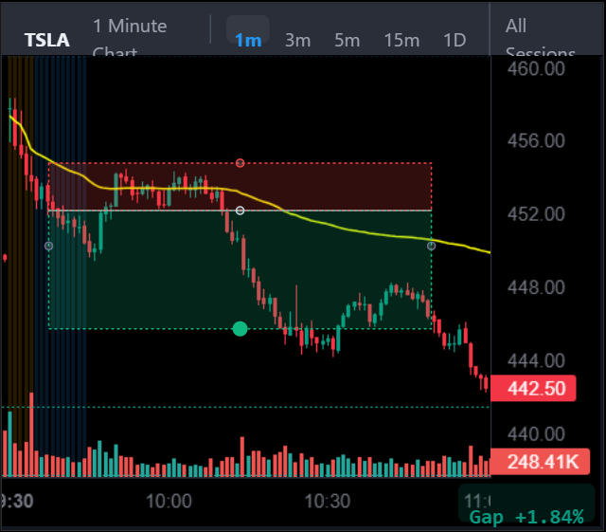Viewport: 606px width, 532px height.
Task: Click the Gap +1.84% label
Action: pos(526,517)
